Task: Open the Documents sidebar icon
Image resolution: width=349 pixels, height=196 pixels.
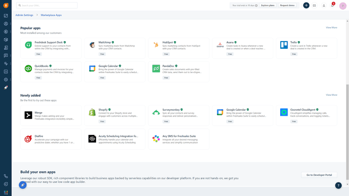Action: point(6,47)
